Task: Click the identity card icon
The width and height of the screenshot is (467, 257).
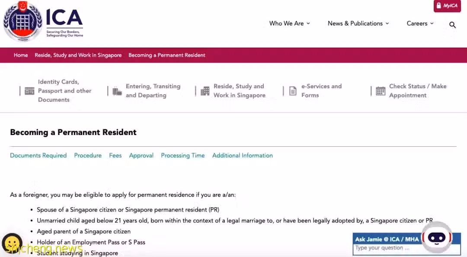Action: point(29,91)
